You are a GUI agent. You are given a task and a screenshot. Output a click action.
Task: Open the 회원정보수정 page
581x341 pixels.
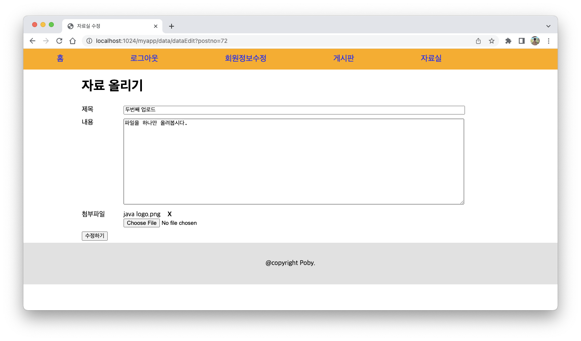pos(245,58)
